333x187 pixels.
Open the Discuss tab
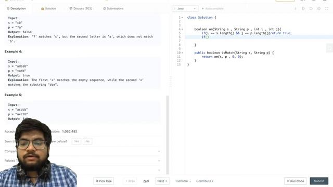[x=81, y=8]
